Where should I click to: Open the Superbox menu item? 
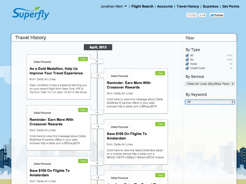pos(211,6)
